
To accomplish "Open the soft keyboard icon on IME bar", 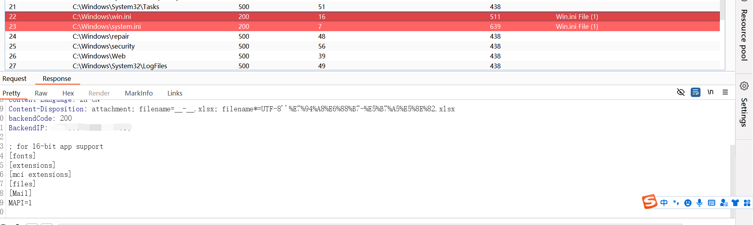I will pos(712,203).
